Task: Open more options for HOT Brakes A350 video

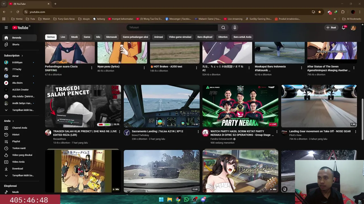Action: [197, 68]
